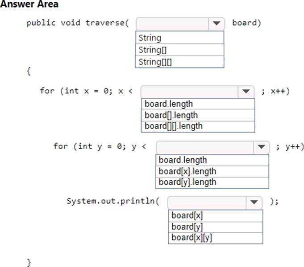
Task: Open the y loop condition dropdown arrow
Action: tap(261, 147)
